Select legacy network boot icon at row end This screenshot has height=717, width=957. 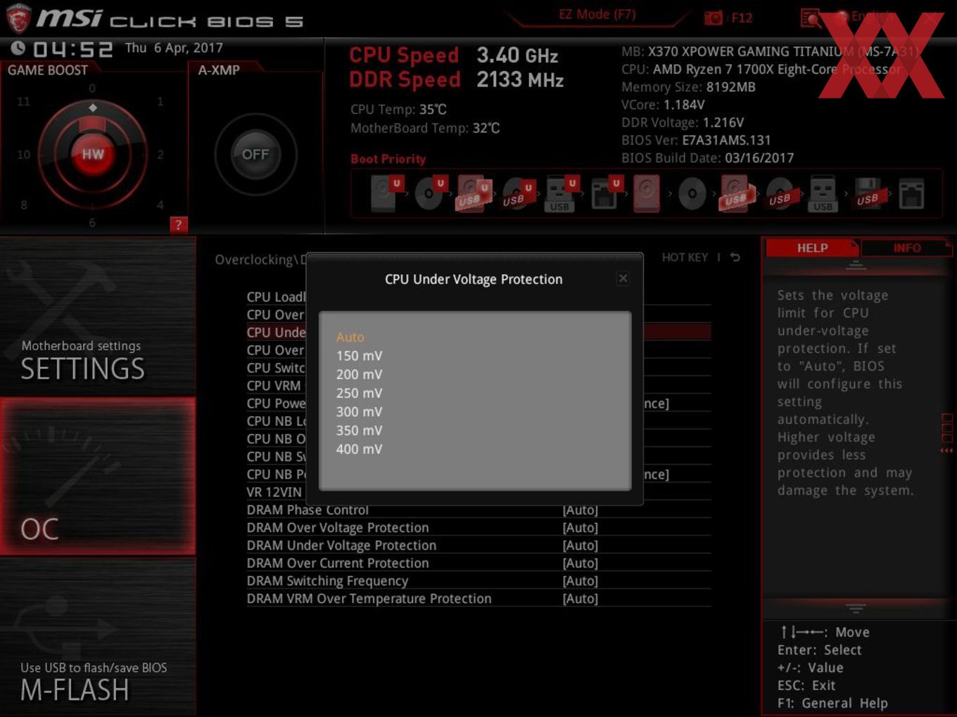(x=911, y=193)
